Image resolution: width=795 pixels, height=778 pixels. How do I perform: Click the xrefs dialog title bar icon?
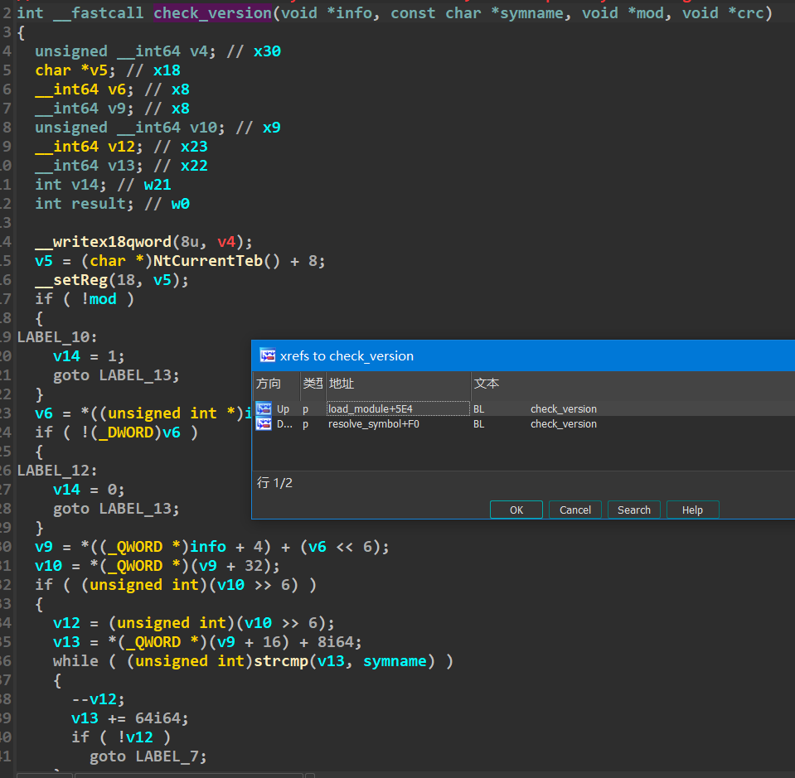coord(268,355)
